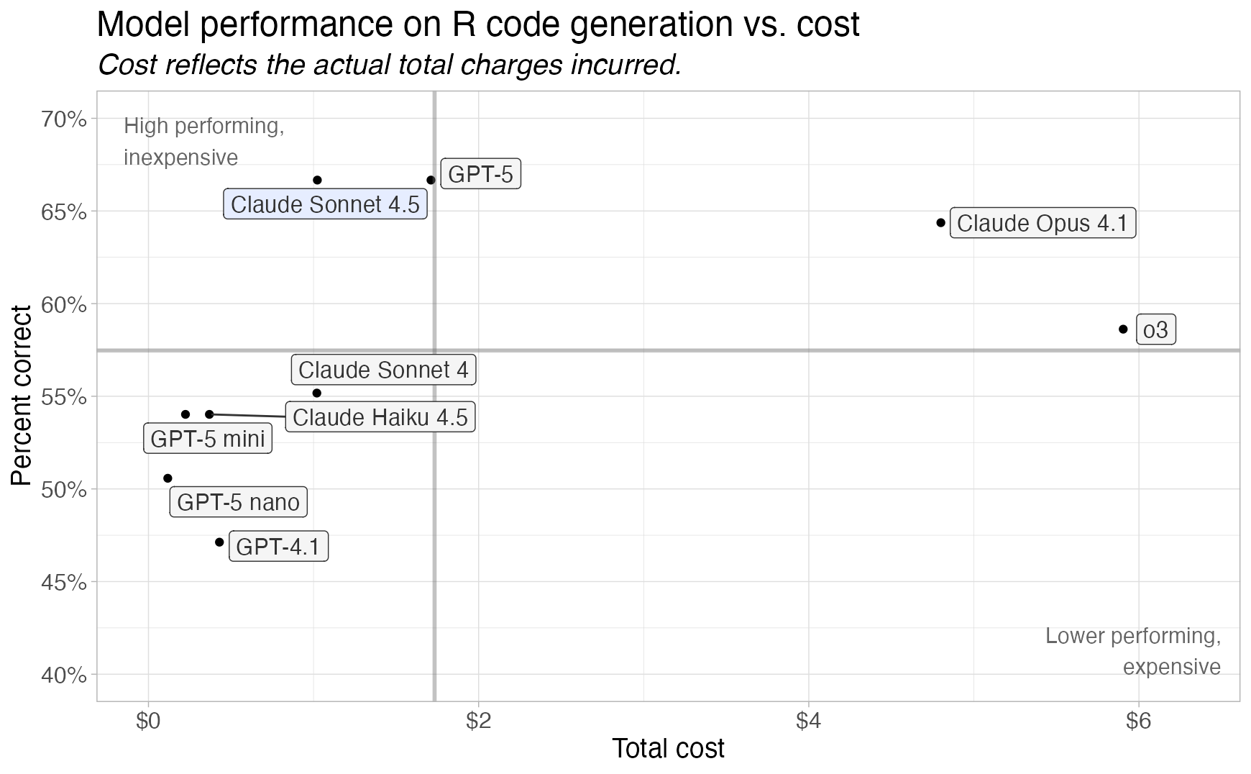Click the italic cost subtitle text

(x=389, y=65)
